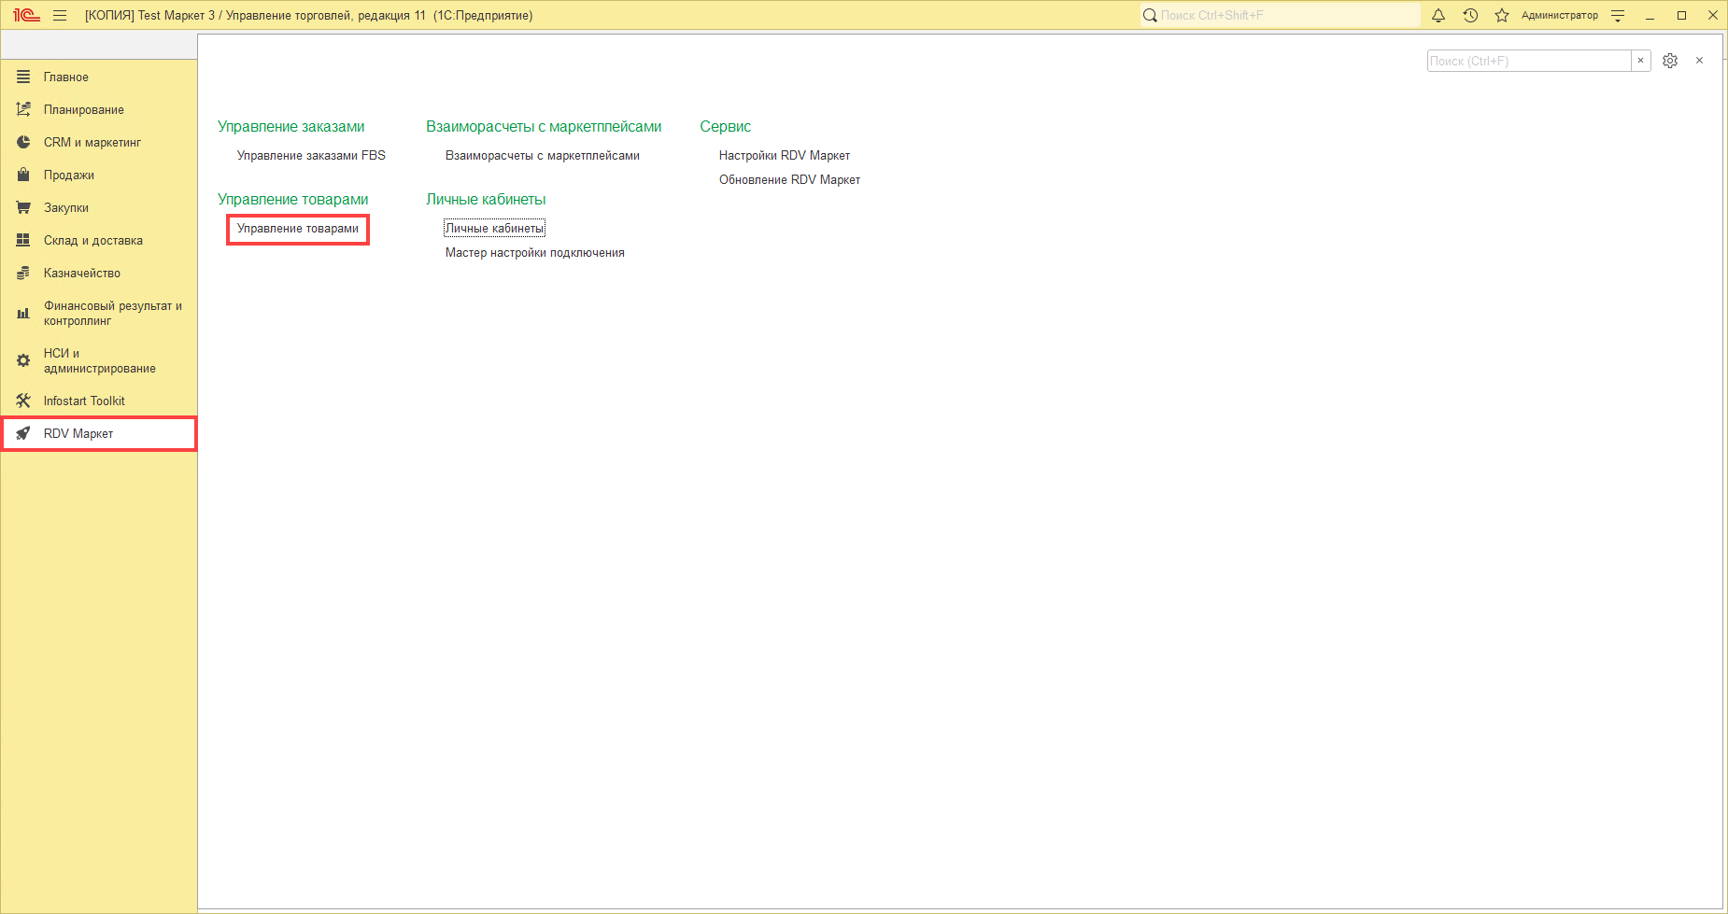Focus the section search field Ctrl+F
The image size is (1728, 914).
(x=1529, y=61)
